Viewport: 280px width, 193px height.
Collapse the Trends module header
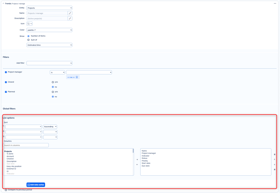(x=3, y=3)
